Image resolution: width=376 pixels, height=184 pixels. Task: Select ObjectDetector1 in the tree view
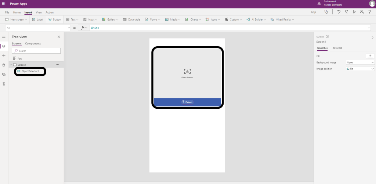tap(30, 71)
